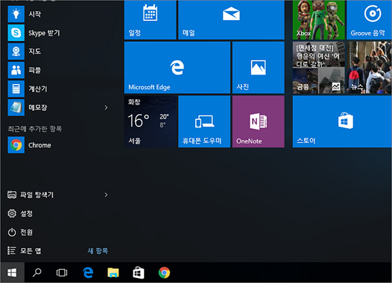Launch Chrome from the taskbar

coord(164,273)
